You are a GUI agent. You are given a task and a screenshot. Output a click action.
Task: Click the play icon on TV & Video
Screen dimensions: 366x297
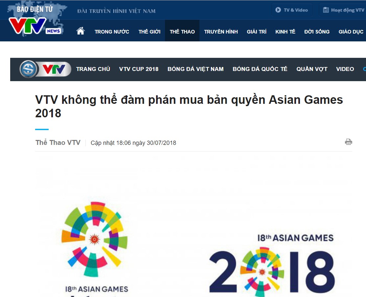[278, 10]
